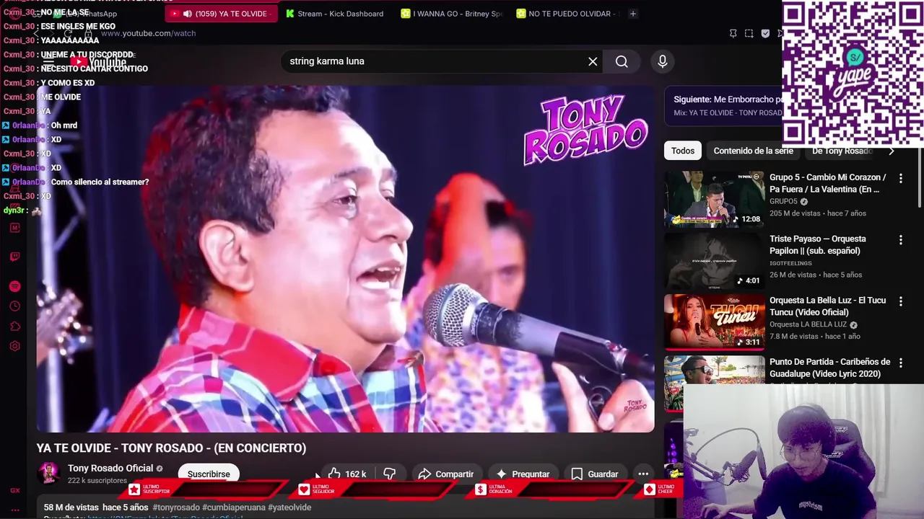Screen dimensions: 924x519
Task: Open the Extensions cube sidebar icon
Action: [x=14, y=327]
